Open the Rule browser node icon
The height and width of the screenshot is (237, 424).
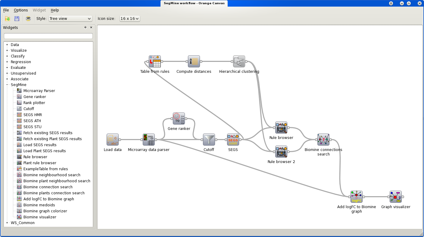(281, 128)
